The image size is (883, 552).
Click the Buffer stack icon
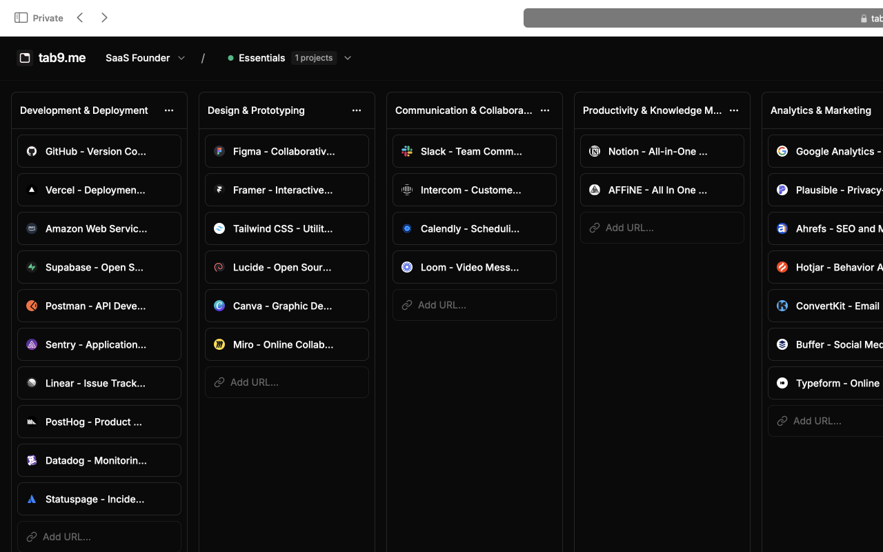coord(782,344)
